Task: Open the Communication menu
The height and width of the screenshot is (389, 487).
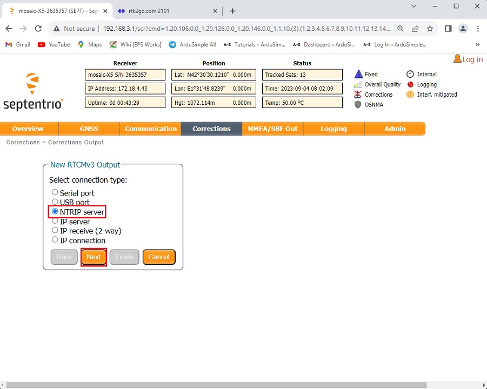Action: coord(151,129)
